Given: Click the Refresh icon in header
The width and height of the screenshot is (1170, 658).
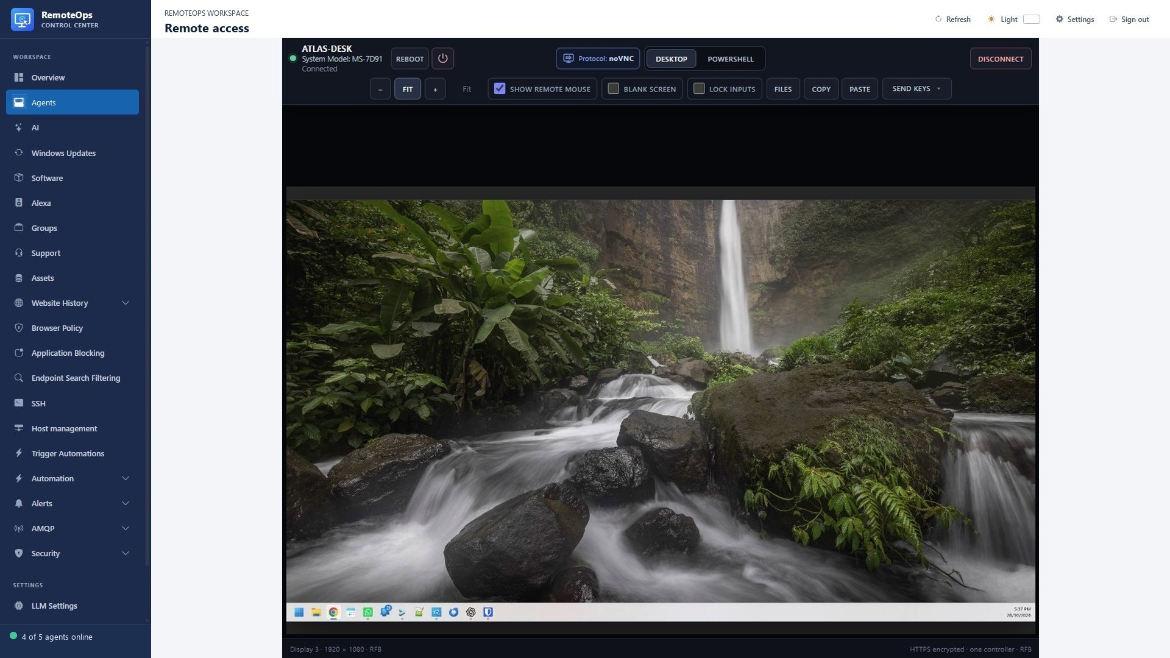Looking at the screenshot, I should [x=938, y=19].
